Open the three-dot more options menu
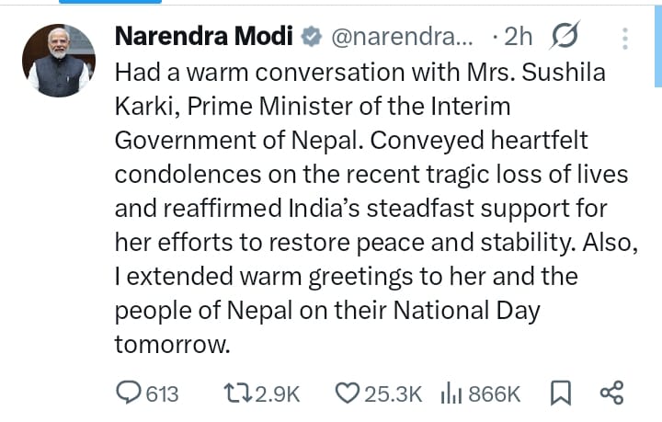 (x=625, y=39)
